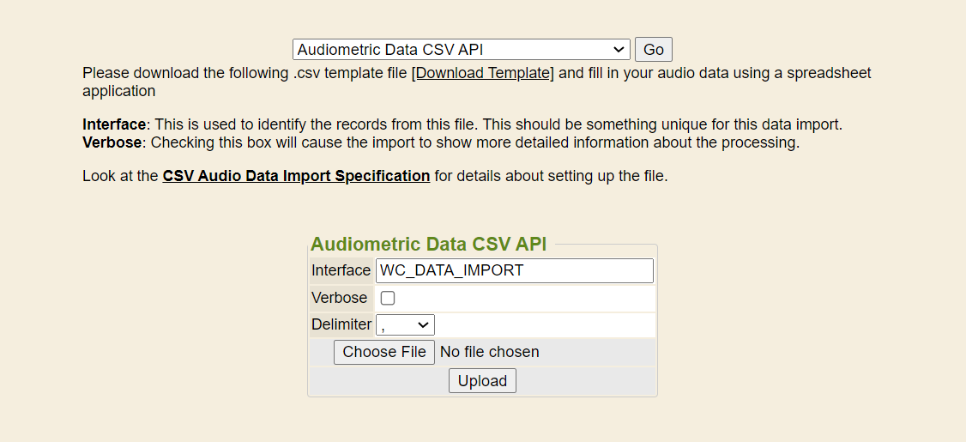The image size is (966, 442).
Task: Click the Interface label in the form
Action: (x=341, y=270)
